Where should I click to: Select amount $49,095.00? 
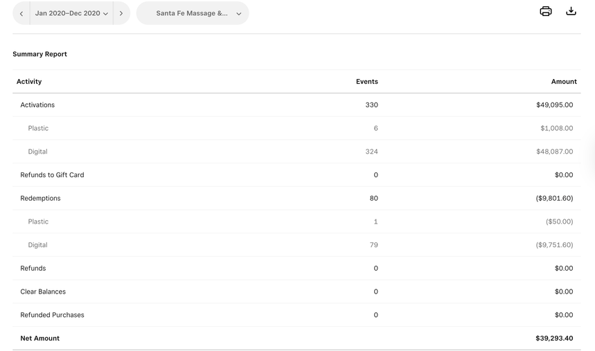coord(554,105)
